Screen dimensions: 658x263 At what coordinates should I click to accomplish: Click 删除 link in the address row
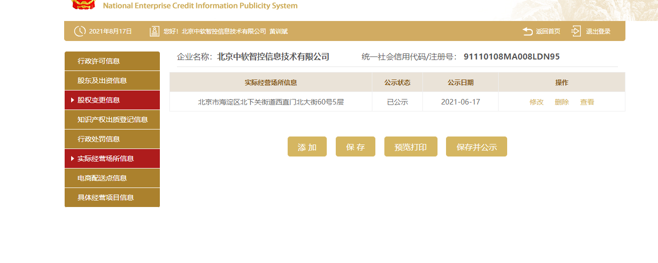coord(562,102)
